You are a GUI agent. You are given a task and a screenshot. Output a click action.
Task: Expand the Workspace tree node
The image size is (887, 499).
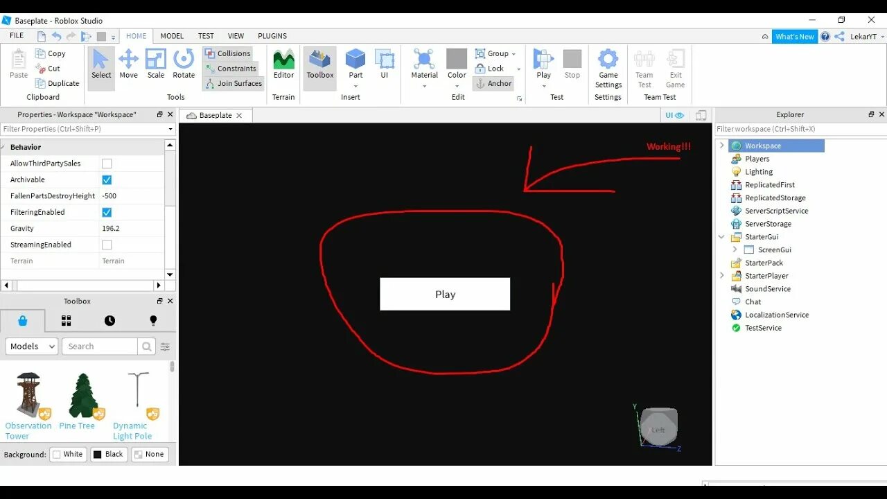721,146
